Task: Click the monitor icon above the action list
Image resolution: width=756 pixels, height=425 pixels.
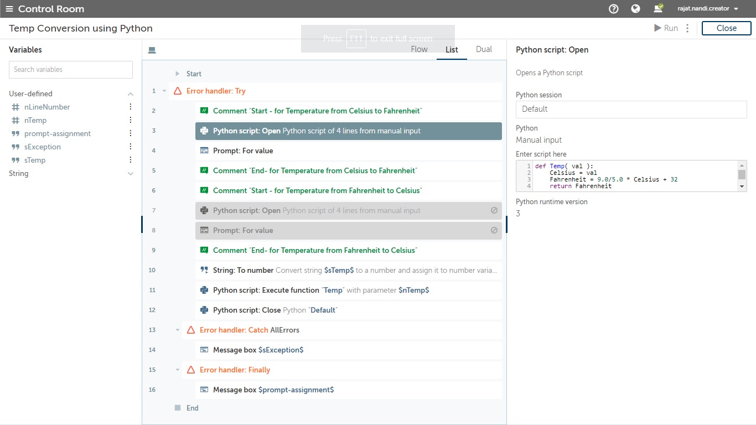Action: [152, 50]
